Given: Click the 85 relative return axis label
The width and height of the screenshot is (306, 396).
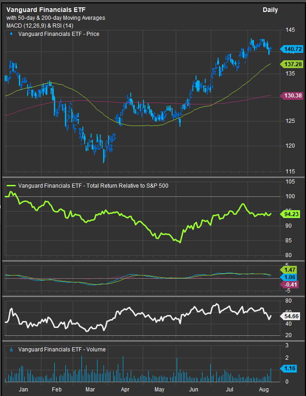Looking at the screenshot, I should pyautogui.click(x=289, y=241).
